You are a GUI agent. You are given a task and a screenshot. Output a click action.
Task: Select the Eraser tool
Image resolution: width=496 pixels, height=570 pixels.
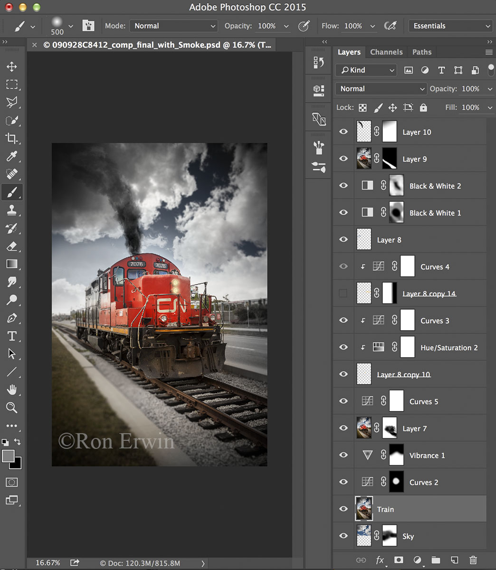tap(12, 246)
